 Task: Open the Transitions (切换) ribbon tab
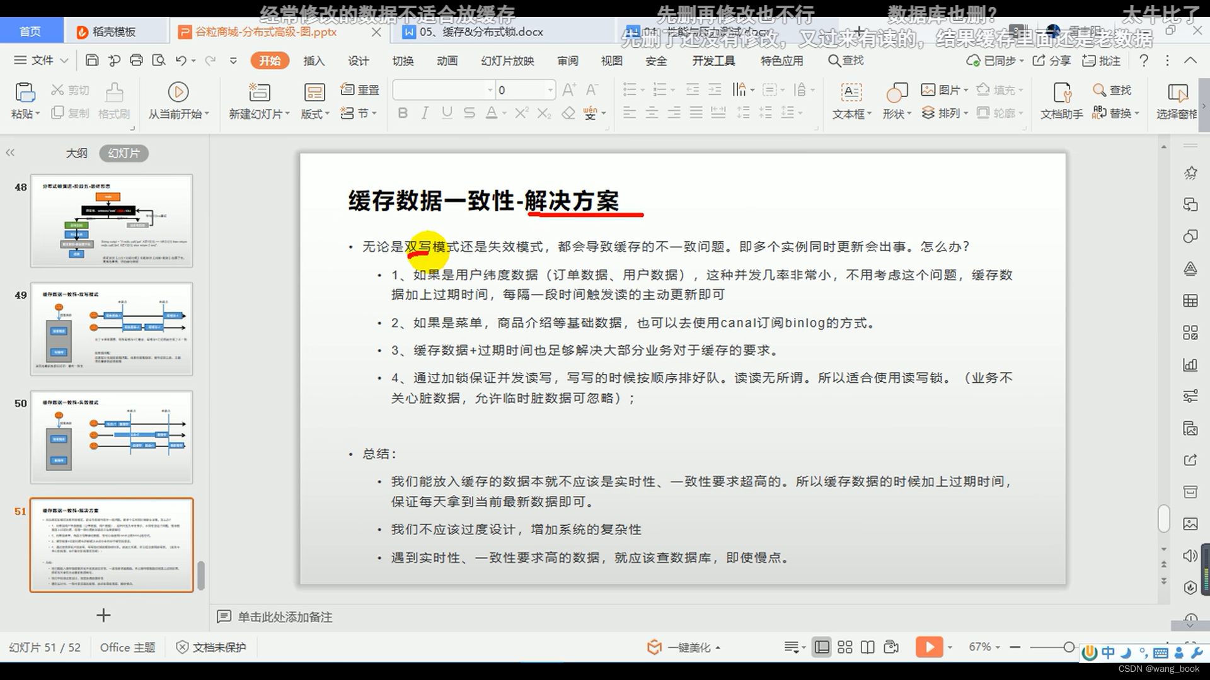(403, 61)
